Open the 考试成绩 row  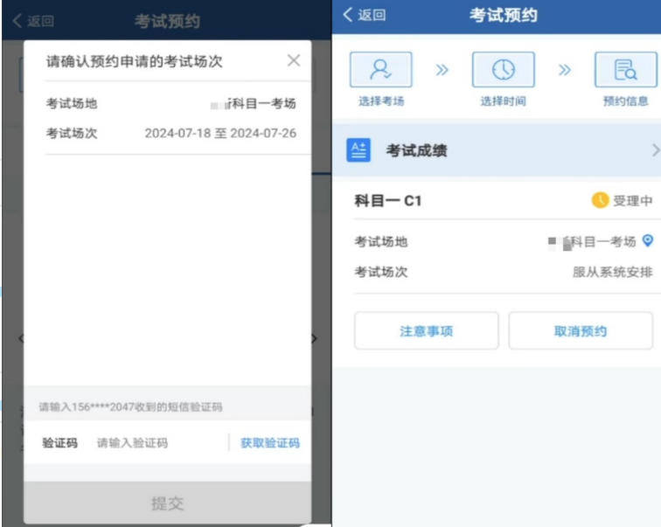[497, 150]
